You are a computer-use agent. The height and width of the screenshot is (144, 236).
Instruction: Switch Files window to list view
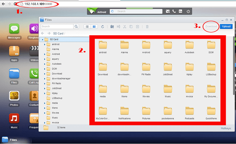87,27
